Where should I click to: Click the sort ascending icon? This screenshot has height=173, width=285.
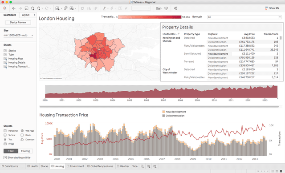(x=89, y=8)
